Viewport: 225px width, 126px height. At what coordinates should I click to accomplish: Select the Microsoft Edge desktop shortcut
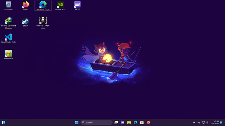pos(43,6)
